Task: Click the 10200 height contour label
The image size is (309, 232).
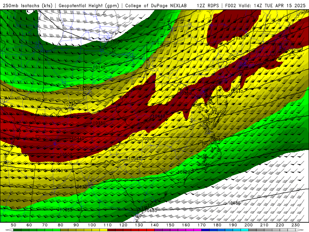Action: (86, 88)
